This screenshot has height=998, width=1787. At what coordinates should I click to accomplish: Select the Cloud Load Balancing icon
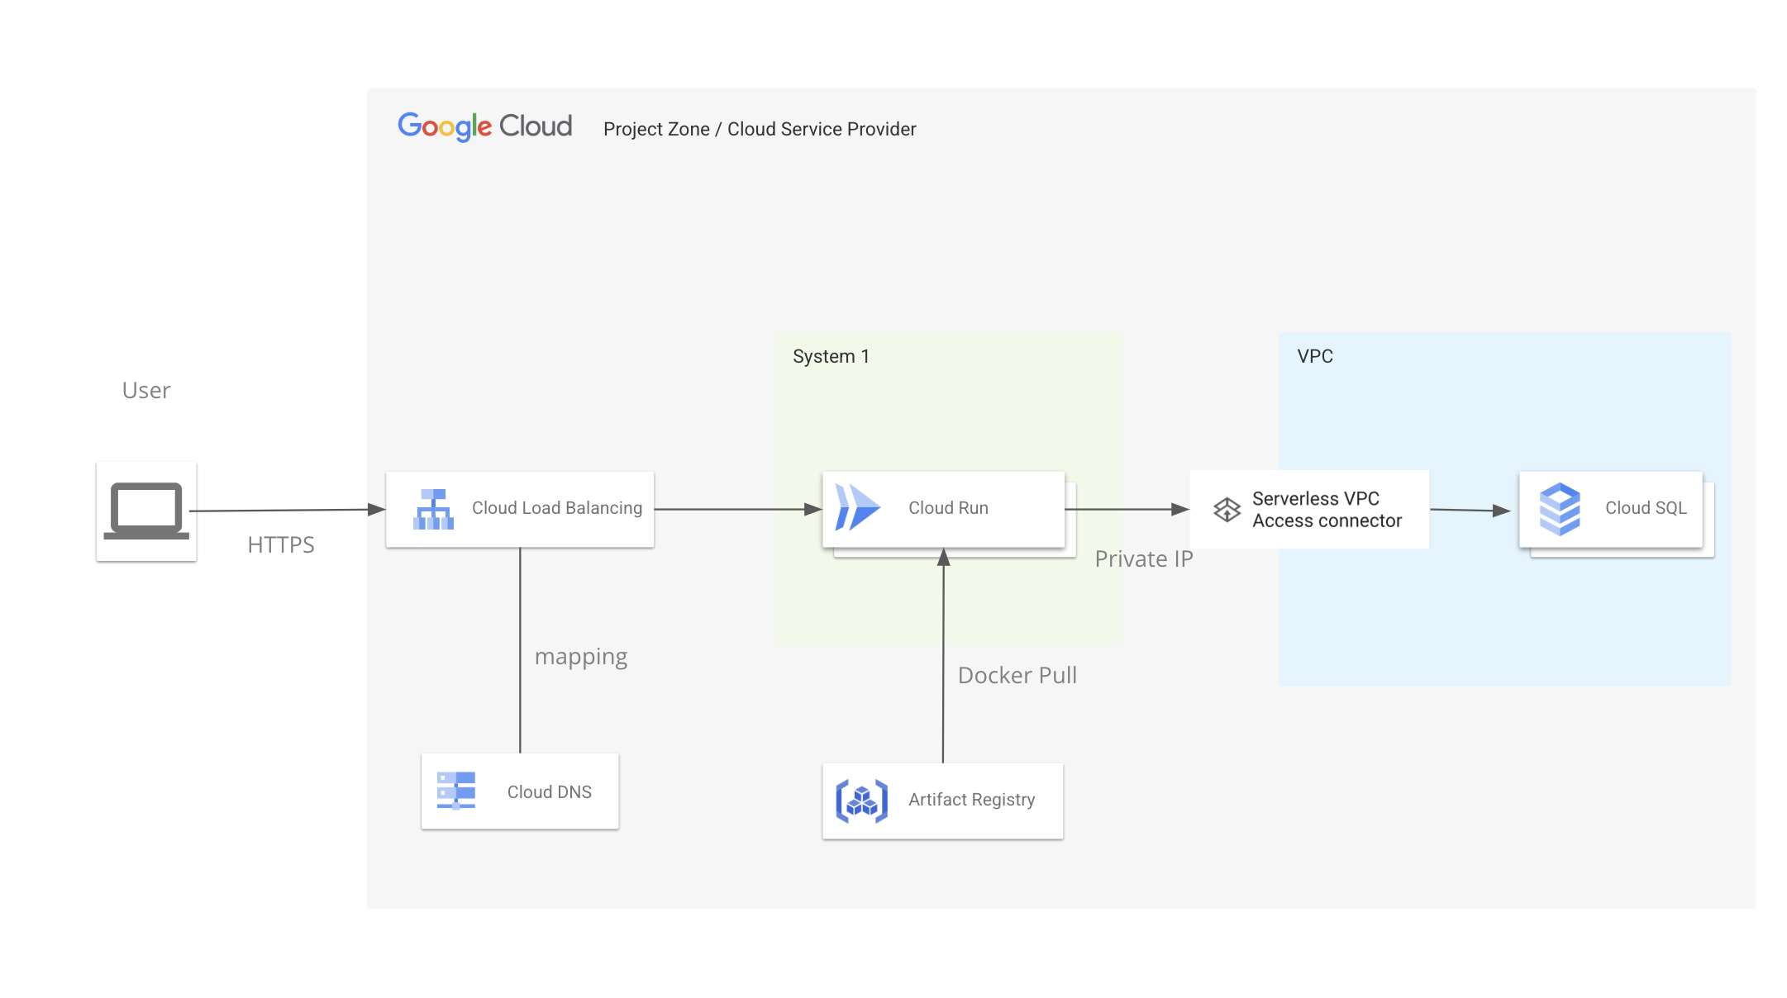pos(433,509)
